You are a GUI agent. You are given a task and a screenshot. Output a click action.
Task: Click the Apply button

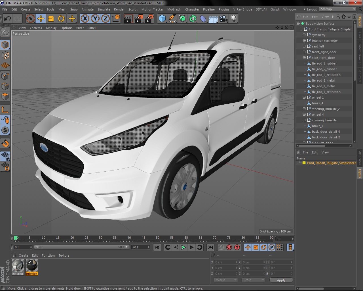point(281,280)
